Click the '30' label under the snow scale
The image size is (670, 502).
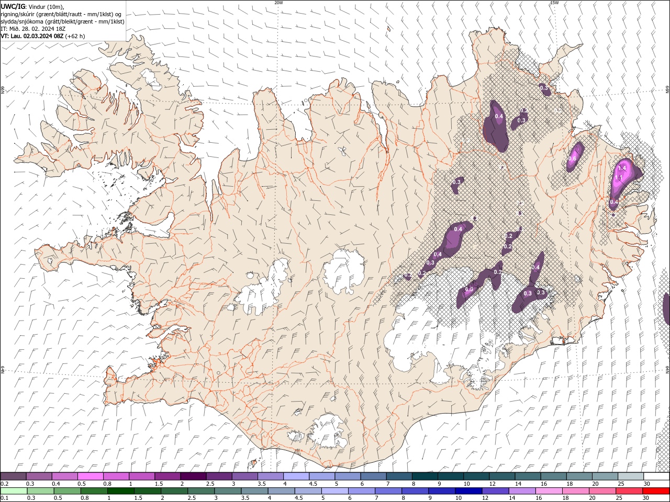[x=647, y=484]
